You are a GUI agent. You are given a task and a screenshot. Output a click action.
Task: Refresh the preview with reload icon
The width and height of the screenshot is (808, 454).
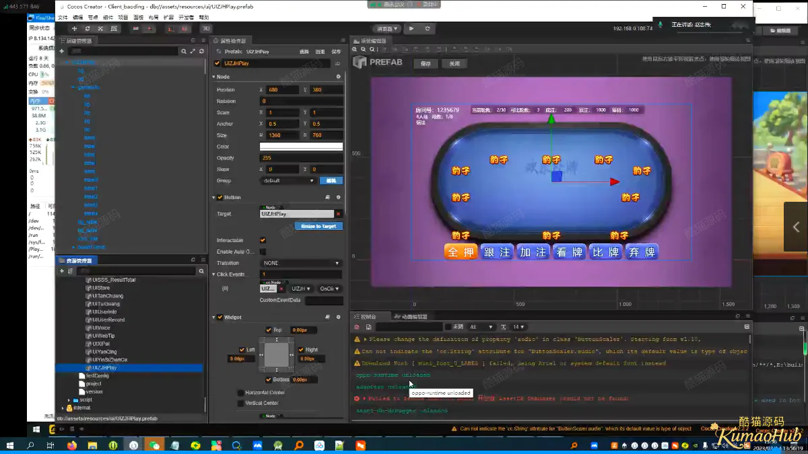[428, 29]
